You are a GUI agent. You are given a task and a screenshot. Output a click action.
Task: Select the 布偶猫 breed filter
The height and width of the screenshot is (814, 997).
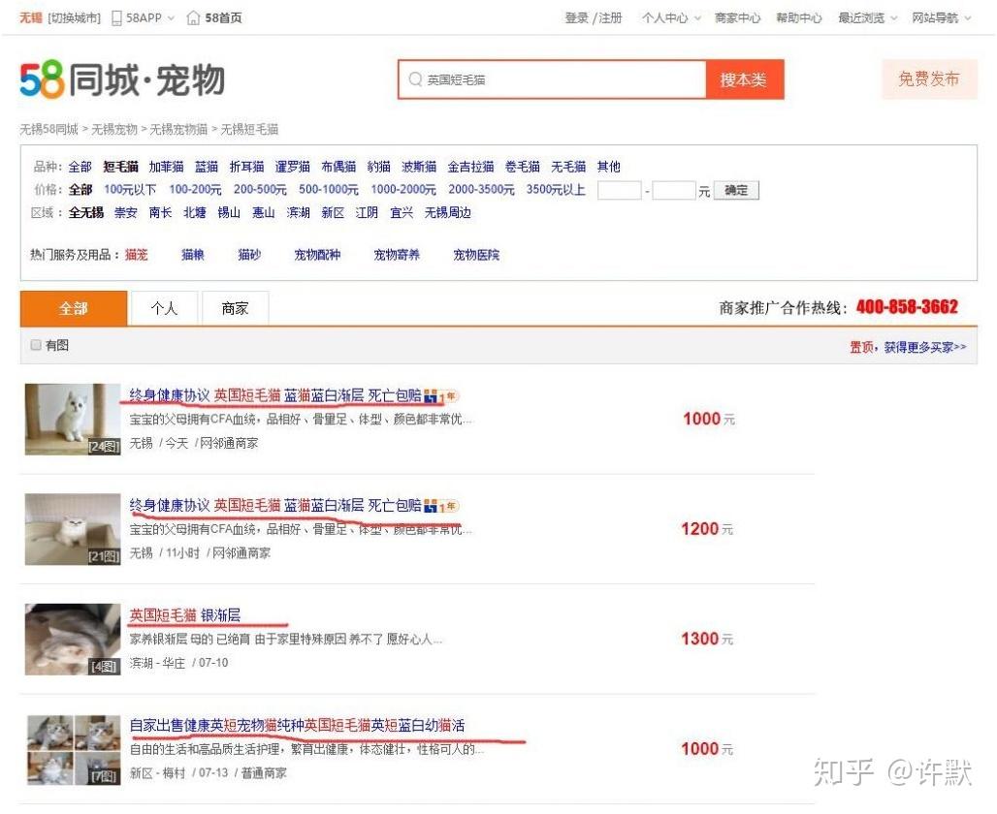338,167
